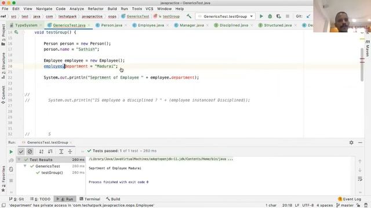Open the Event Log

[350, 199]
